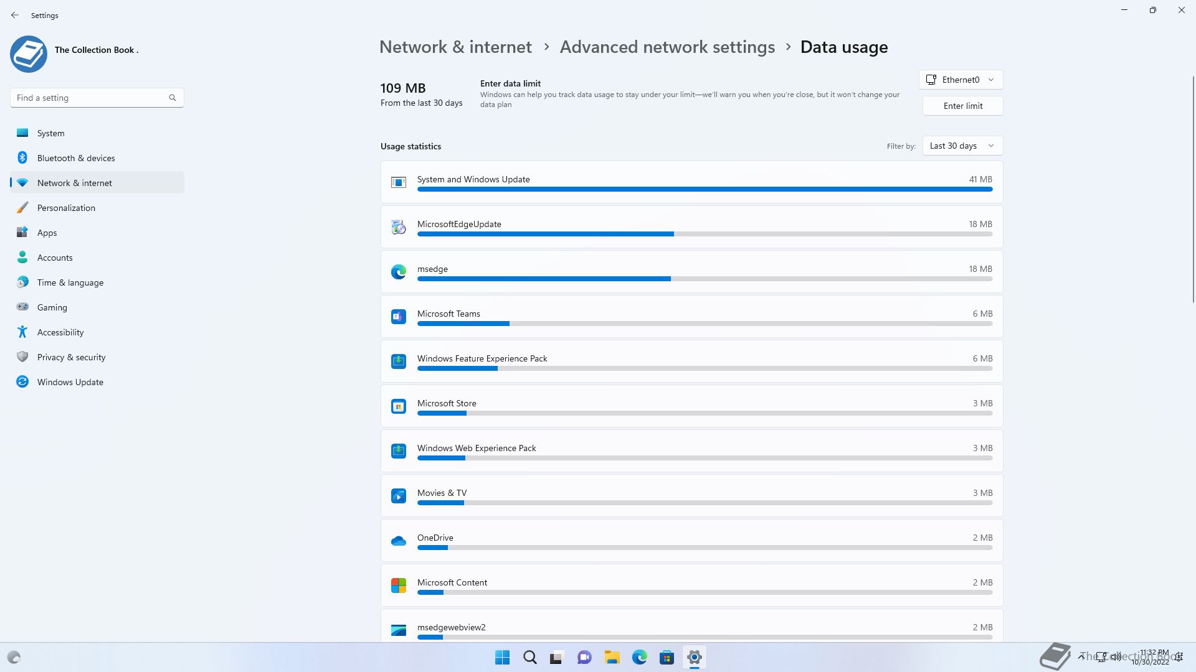Open Bluetooth & devices category
Image resolution: width=1196 pixels, height=672 pixels.
97,158
